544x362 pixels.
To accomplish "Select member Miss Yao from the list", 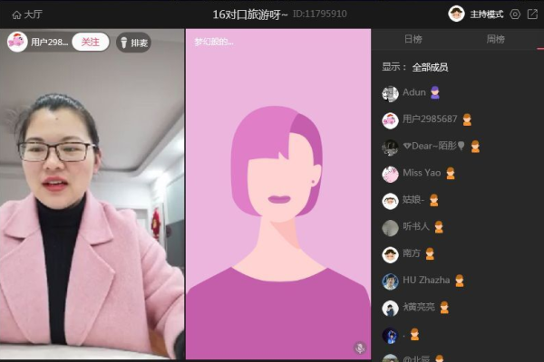I will tap(422, 173).
